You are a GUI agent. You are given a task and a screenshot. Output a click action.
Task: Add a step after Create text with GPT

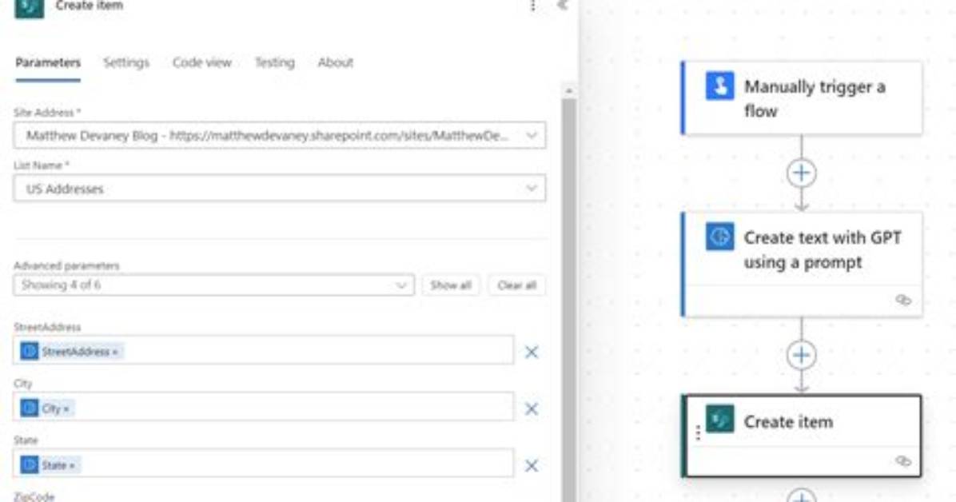(801, 355)
